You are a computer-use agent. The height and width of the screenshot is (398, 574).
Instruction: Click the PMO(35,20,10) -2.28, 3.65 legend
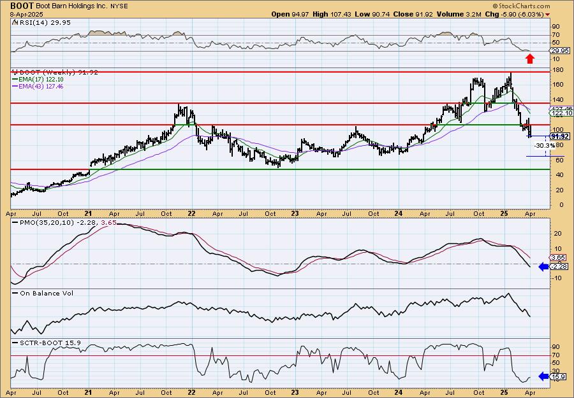(68, 222)
